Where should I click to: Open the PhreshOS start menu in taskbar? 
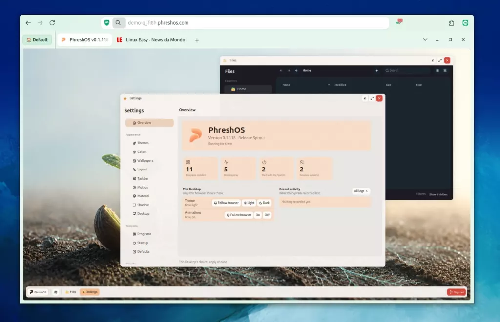(38, 292)
